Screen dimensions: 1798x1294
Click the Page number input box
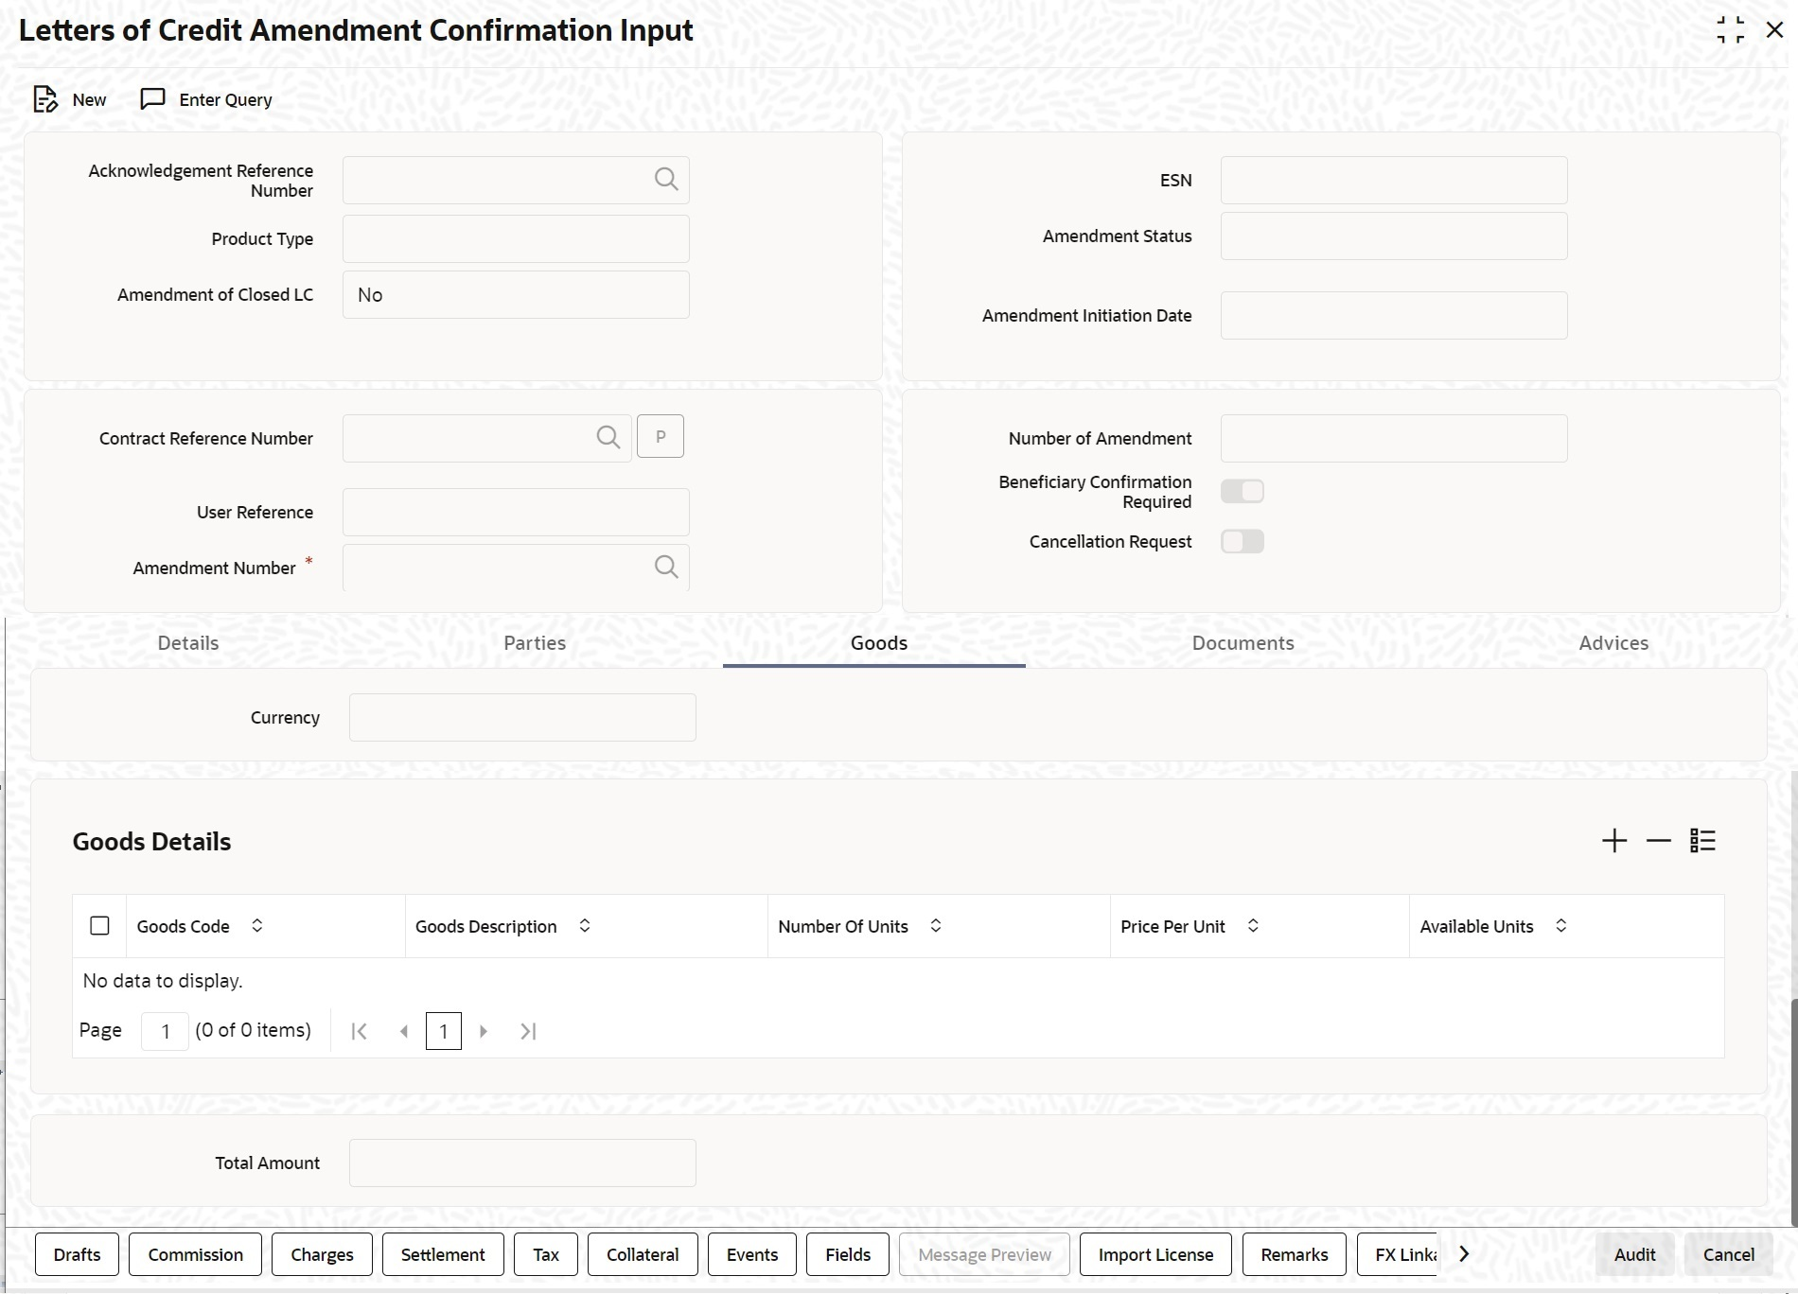(165, 1031)
